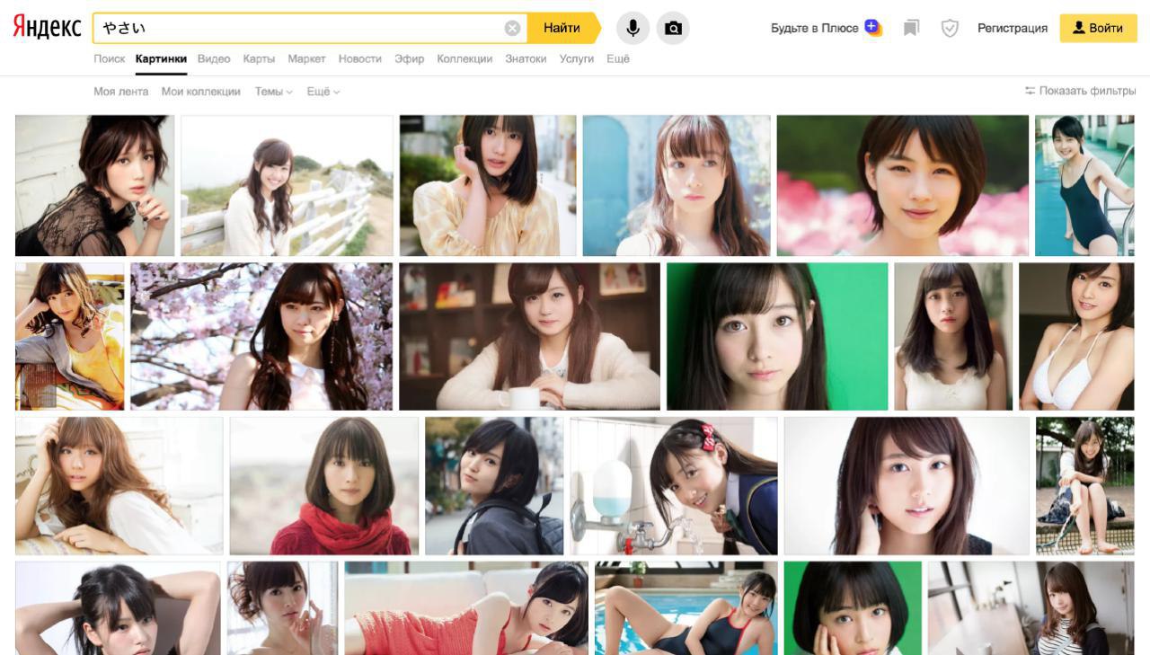
Task: Open thumbnail with red scarf
Action: [x=324, y=485]
